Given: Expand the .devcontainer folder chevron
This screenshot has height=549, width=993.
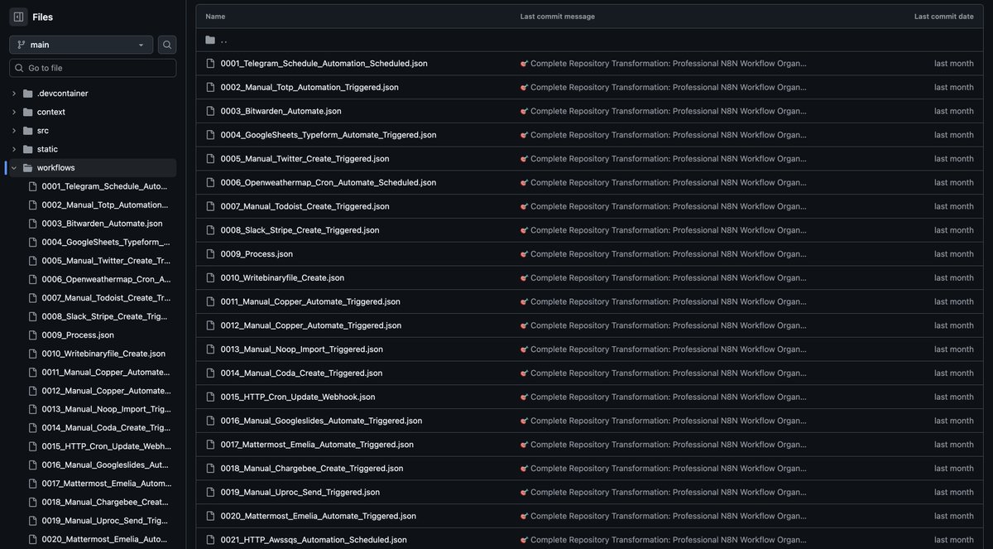Looking at the screenshot, I should [x=14, y=94].
